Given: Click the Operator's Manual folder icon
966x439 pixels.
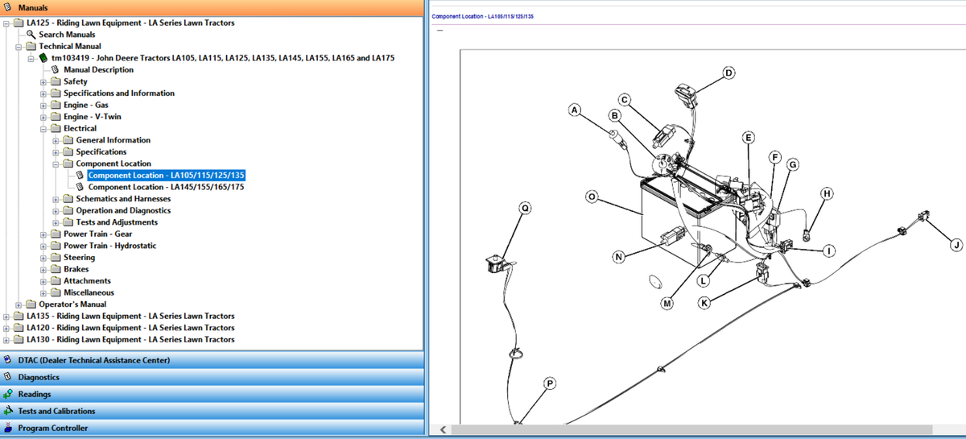Looking at the screenshot, I should pyautogui.click(x=31, y=304).
